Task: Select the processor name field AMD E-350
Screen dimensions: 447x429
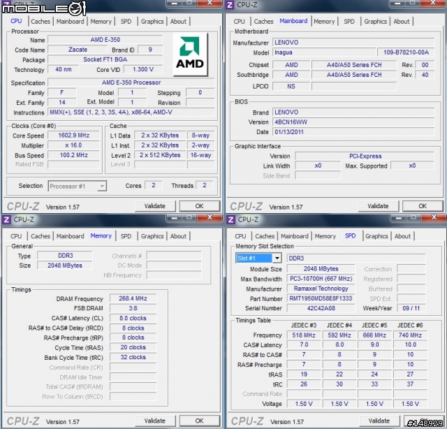Action: (x=105, y=40)
